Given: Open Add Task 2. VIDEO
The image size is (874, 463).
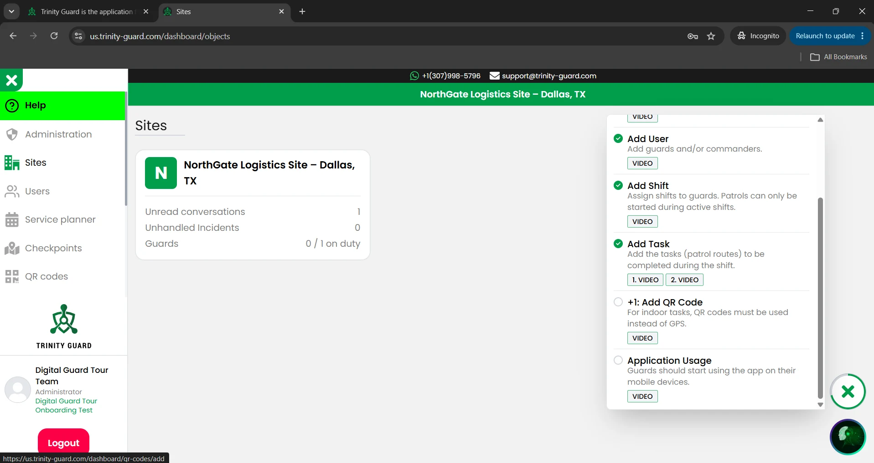Looking at the screenshot, I should (684, 280).
